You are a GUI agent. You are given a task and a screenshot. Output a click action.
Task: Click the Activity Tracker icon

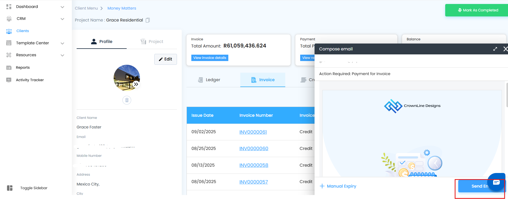coord(9,80)
